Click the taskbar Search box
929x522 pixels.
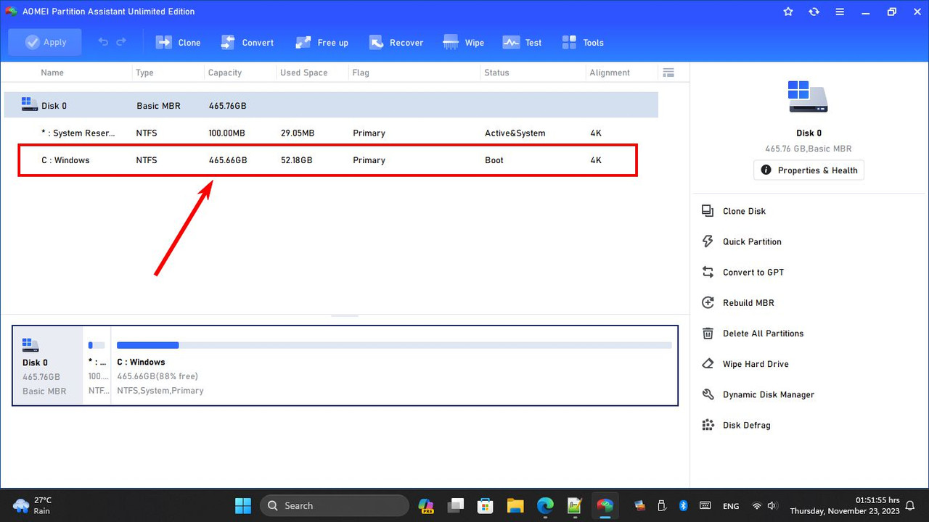pyautogui.click(x=335, y=505)
